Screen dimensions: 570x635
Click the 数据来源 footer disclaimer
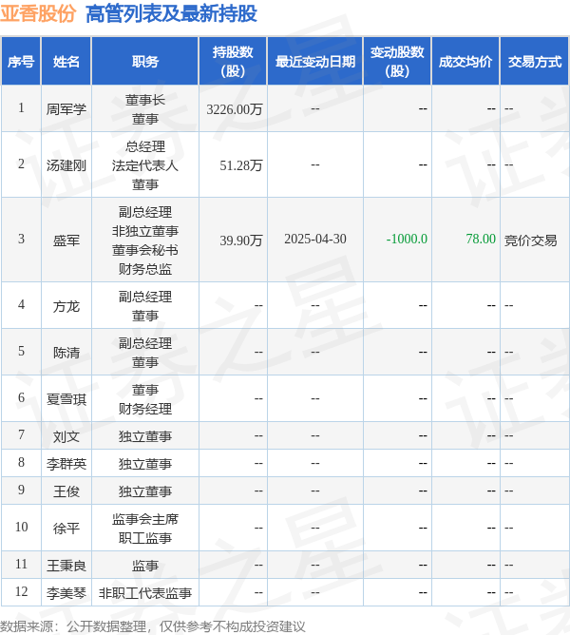coord(153,626)
